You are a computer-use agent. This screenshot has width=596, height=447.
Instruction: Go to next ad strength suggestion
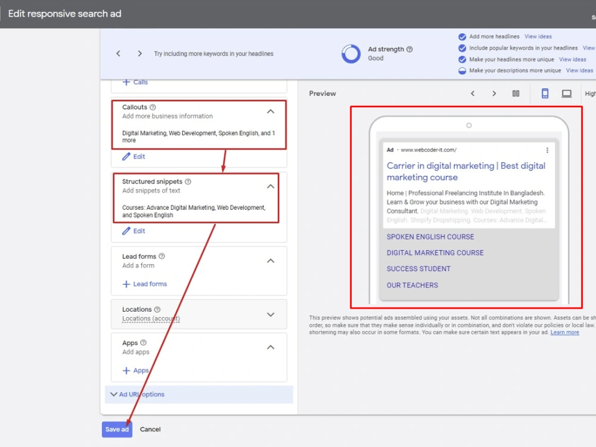click(x=140, y=54)
